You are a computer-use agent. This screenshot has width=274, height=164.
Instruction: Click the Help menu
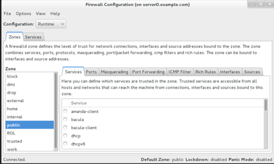55,13
